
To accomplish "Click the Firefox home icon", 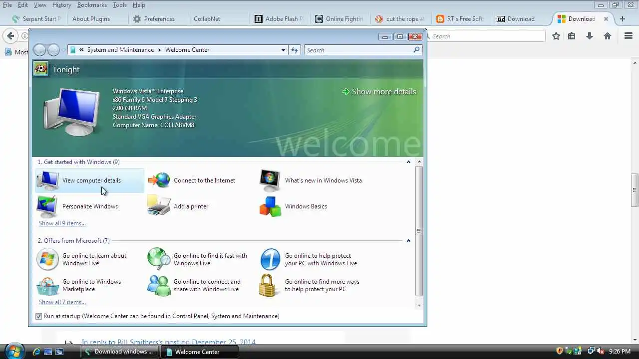I will (x=608, y=36).
